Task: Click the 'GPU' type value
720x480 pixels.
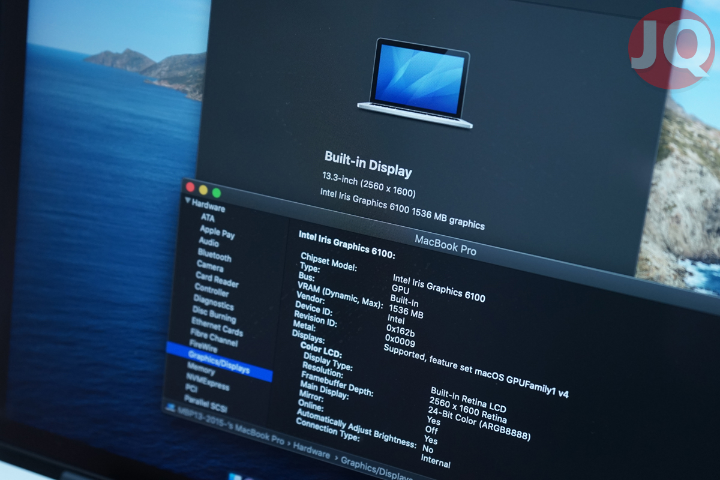Action: (400, 289)
